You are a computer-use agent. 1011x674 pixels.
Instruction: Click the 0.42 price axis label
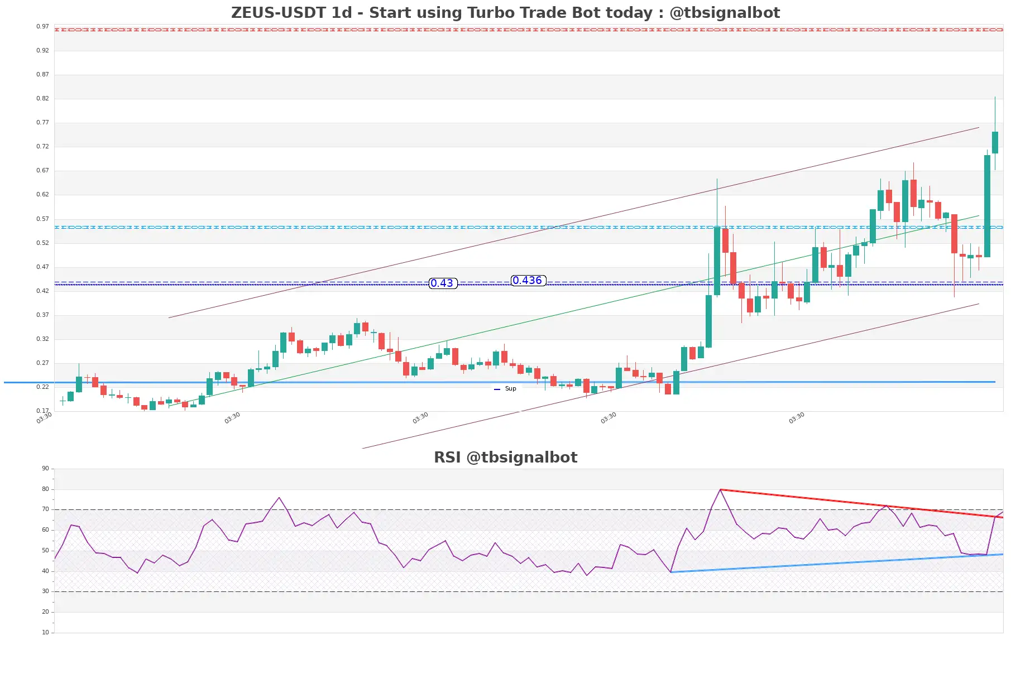coord(42,291)
